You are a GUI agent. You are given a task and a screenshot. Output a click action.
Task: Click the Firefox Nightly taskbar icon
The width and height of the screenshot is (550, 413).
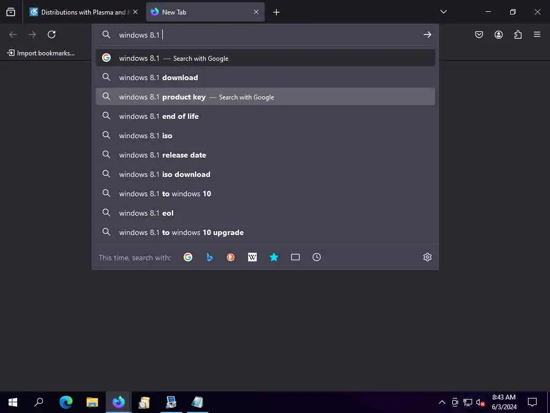click(119, 402)
